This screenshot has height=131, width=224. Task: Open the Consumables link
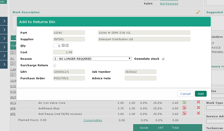click(93, 120)
